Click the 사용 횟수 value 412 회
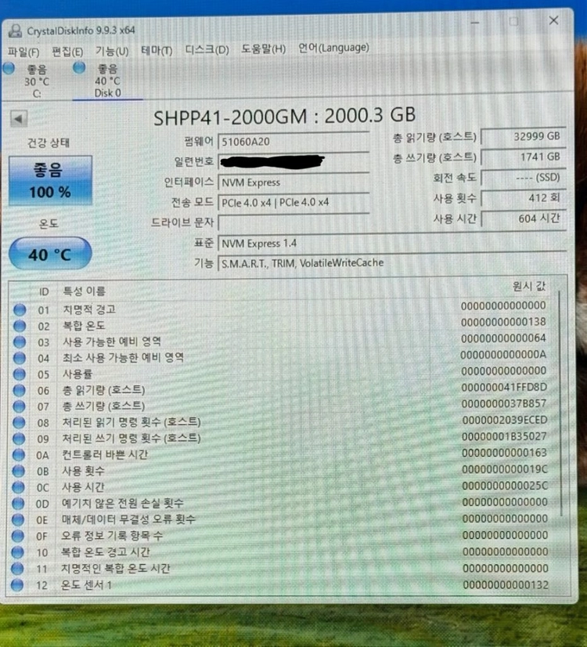This screenshot has width=587, height=647. 523,198
